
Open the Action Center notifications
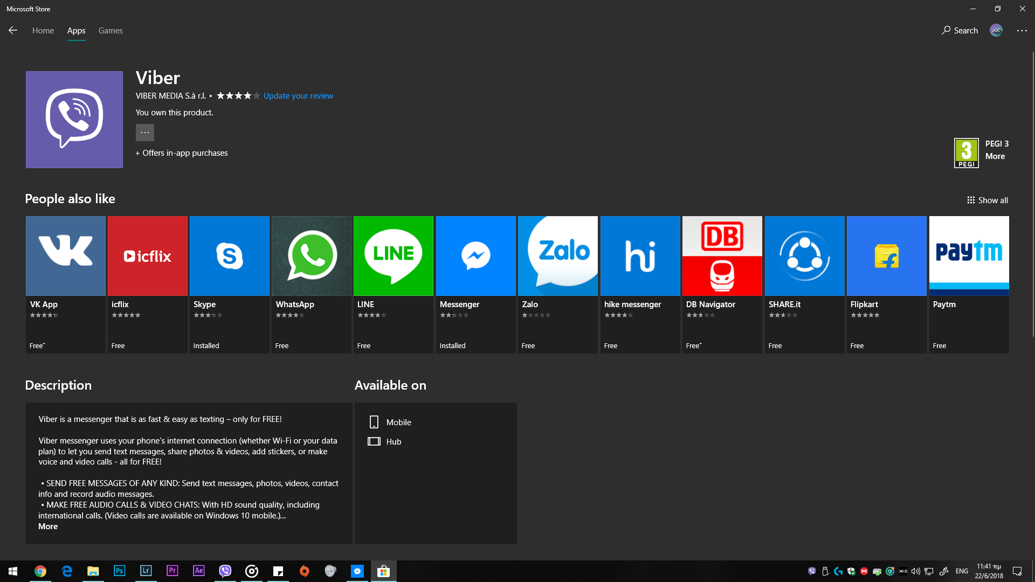click(x=1017, y=571)
